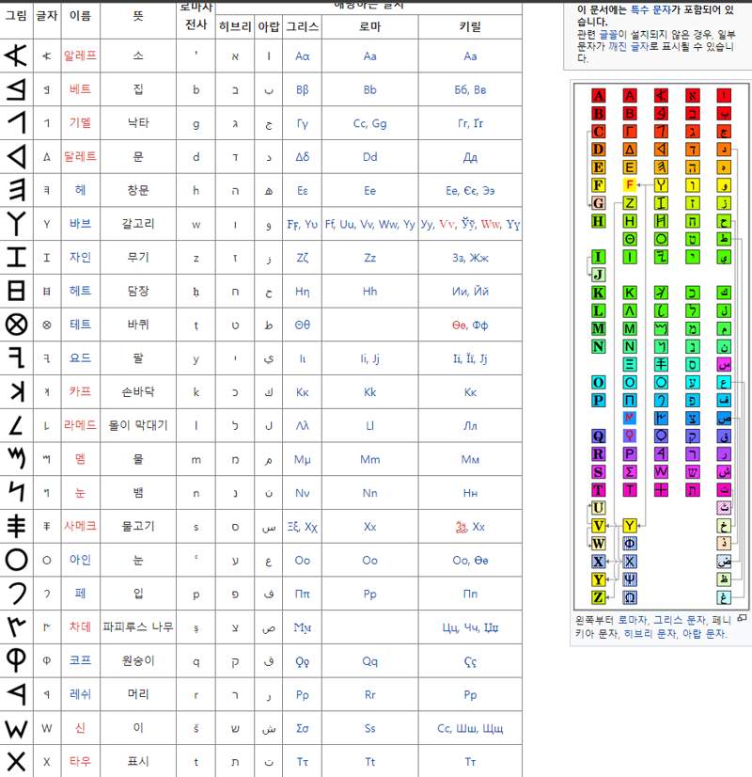Click the Dd Roman letter link
This screenshot has height=777, width=752.
tap(369, 157)
